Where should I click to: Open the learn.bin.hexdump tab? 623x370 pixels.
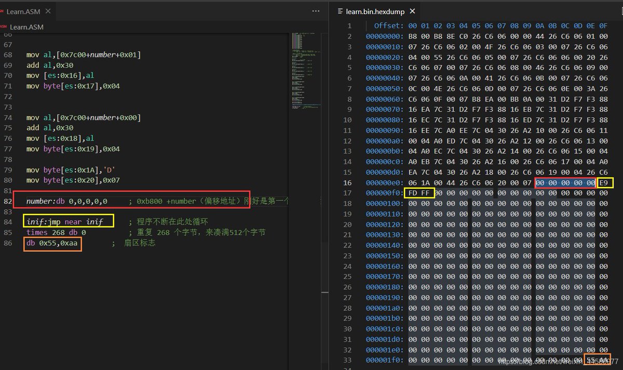(x=374, y=11)
